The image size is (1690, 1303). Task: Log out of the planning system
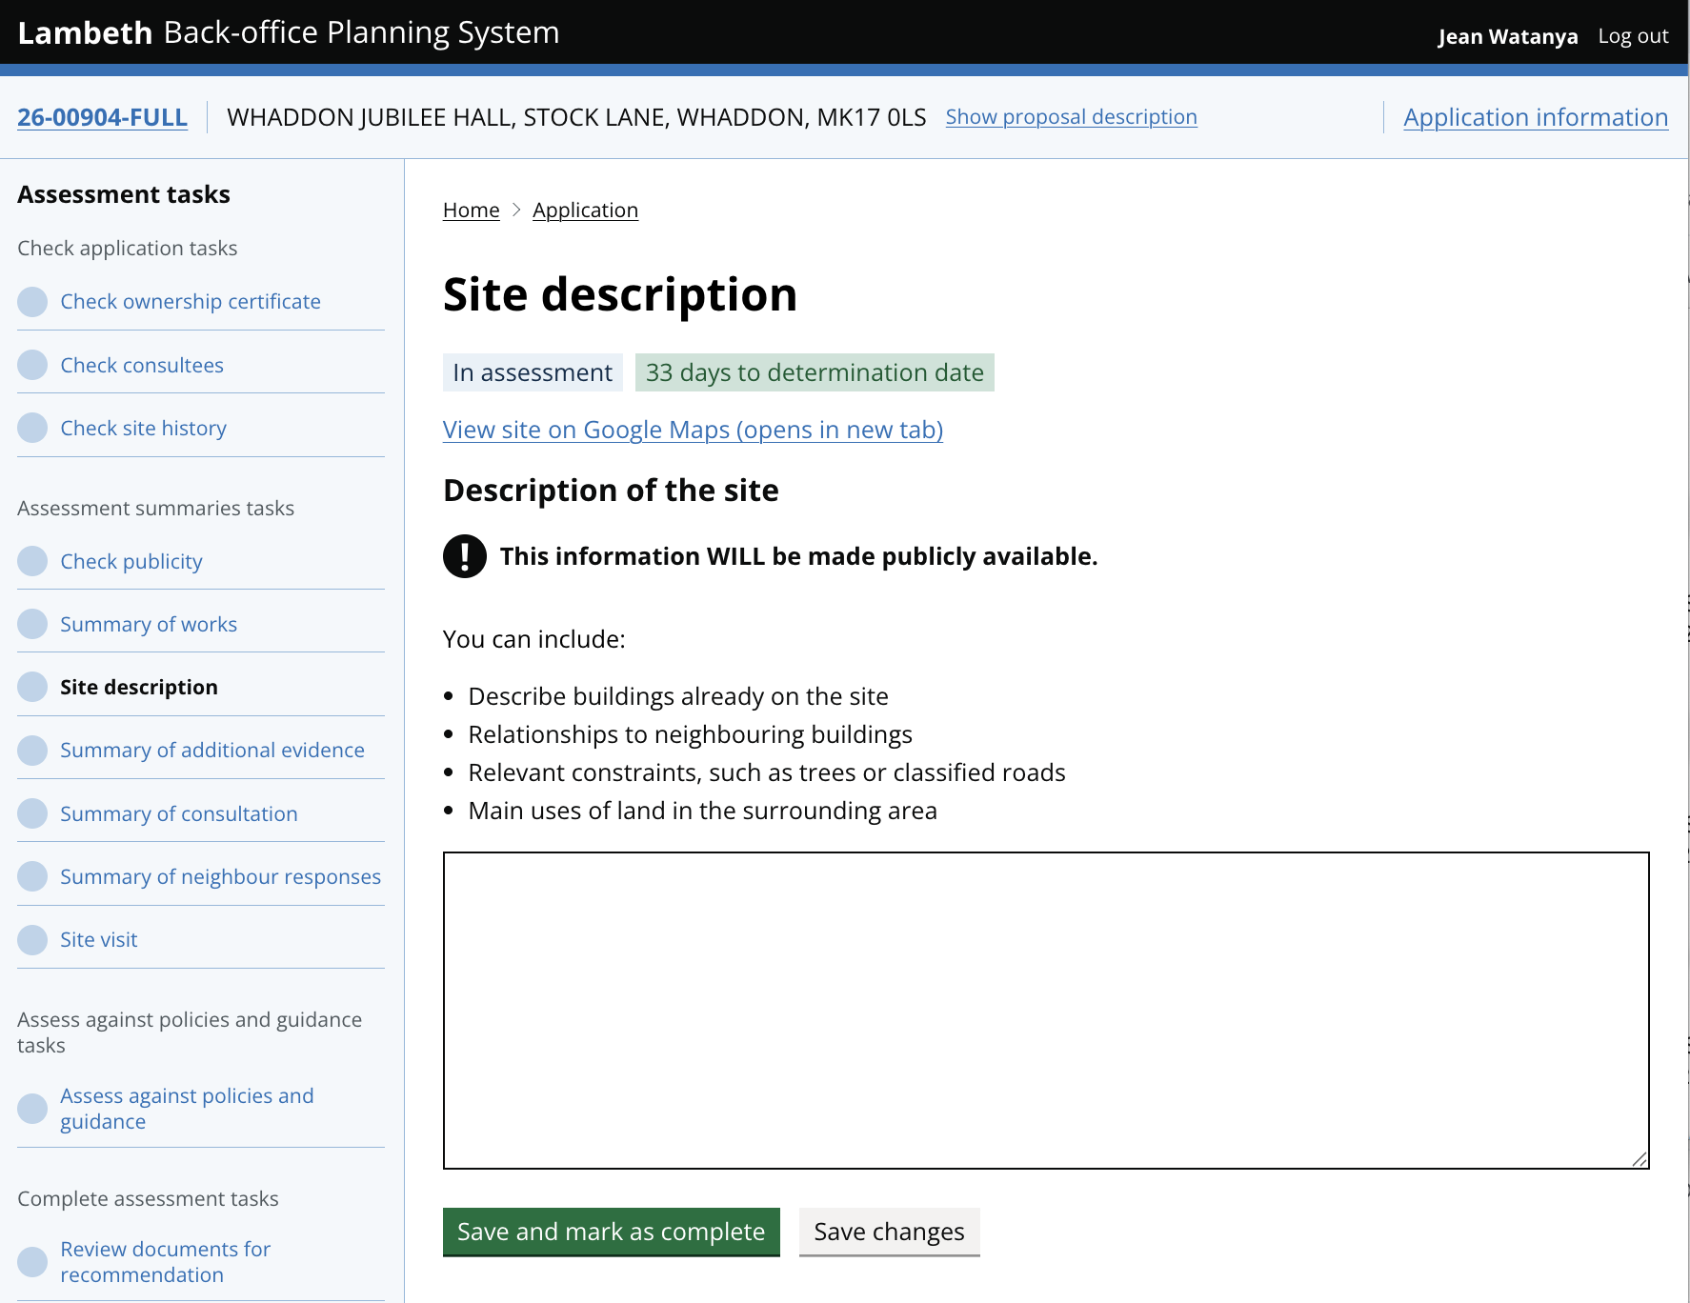tap(1632, 34)
